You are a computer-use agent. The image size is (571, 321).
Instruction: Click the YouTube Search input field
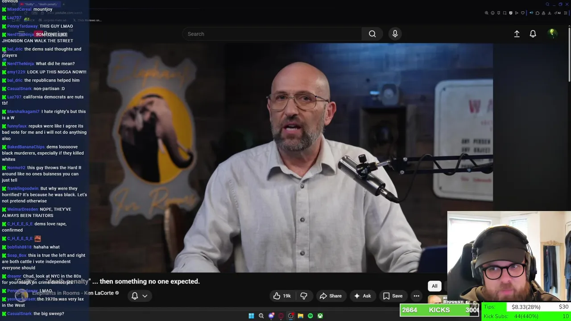click(x=272, y=34)
